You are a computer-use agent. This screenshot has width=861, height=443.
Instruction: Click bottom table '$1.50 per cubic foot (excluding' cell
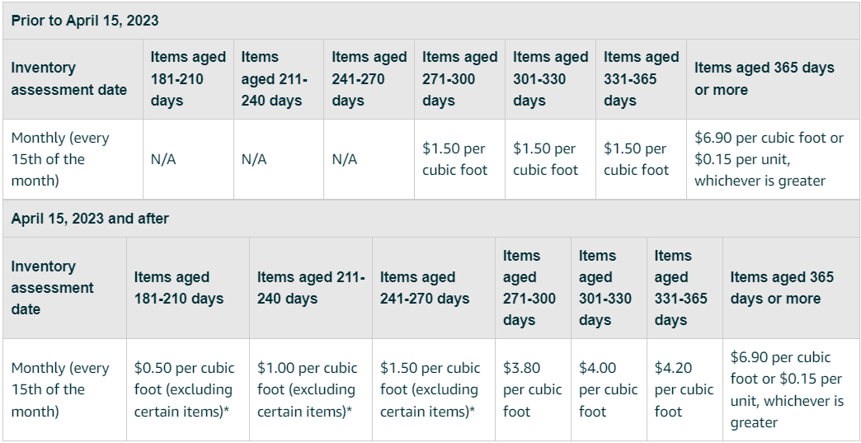[x=430, y=389]
